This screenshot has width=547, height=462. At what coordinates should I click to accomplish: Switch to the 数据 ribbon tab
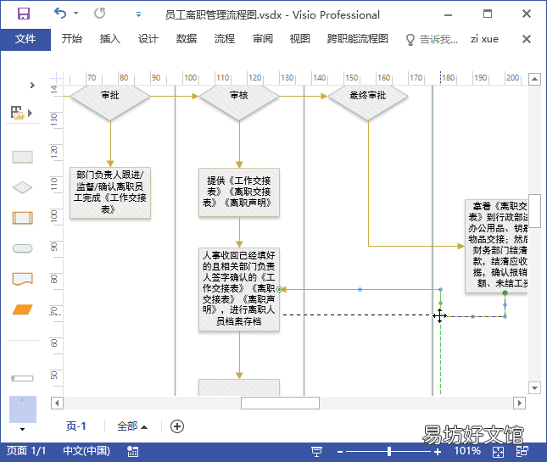(x=187, y=39)
